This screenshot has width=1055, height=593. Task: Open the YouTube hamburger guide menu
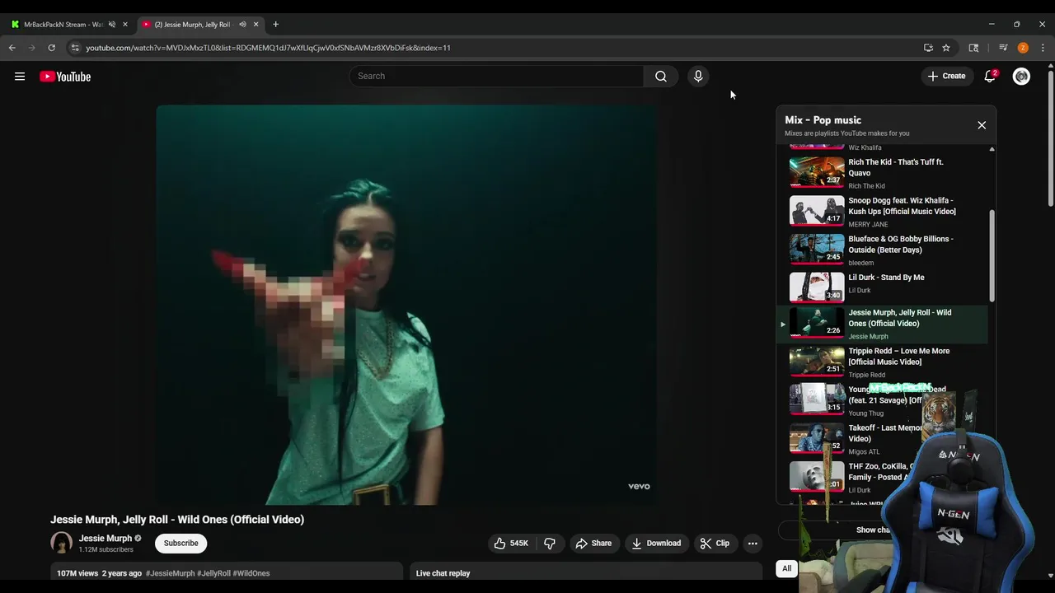[20, 77]
